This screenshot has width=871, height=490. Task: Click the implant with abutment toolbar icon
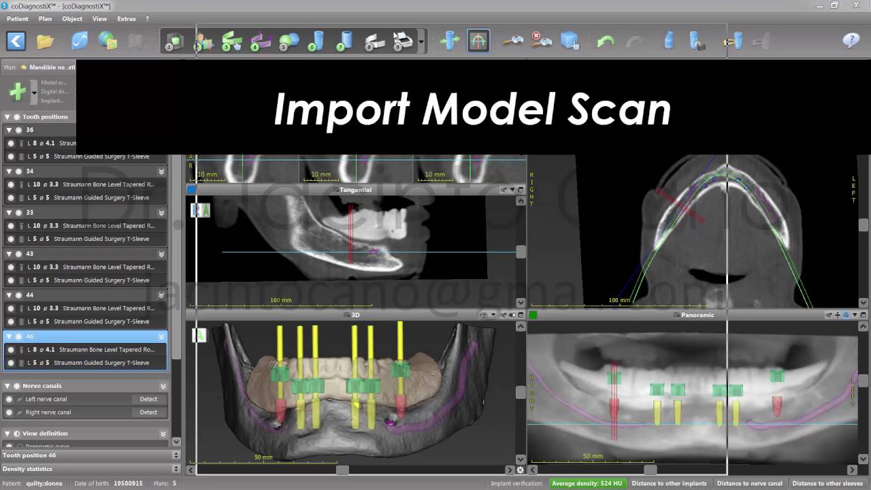697,42
